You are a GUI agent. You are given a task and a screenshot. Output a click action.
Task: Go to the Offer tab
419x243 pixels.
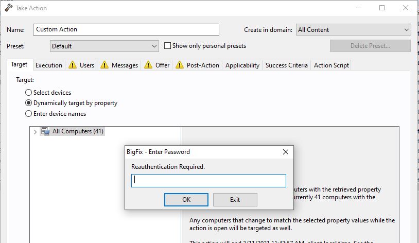pyautogui.click(x=157, y=65)
